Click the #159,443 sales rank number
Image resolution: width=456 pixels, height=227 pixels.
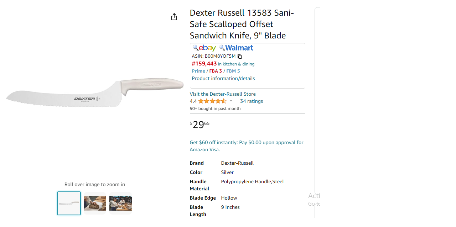point(204,64)
